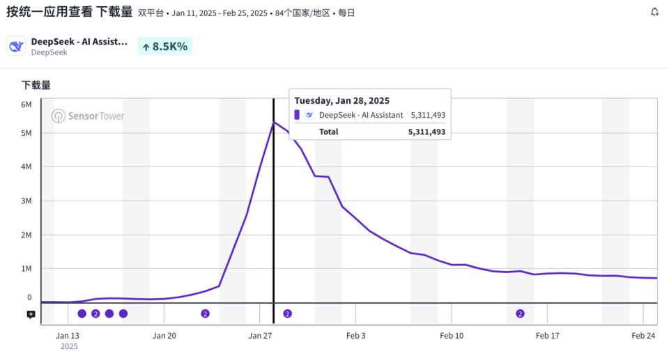
Task: Click the purple series swatch in tooltip
Action: [297, 115]
